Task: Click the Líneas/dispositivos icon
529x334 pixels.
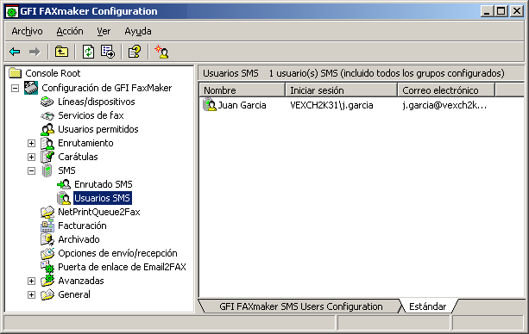Action: 47,102
